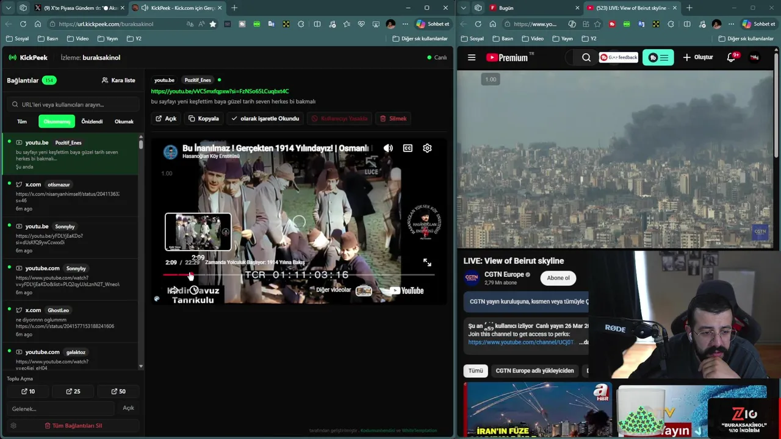Open the youtu.be link from Sonnyby
Image resolution: width=781 pixels, height=439 pixels.
pos(70,238)
